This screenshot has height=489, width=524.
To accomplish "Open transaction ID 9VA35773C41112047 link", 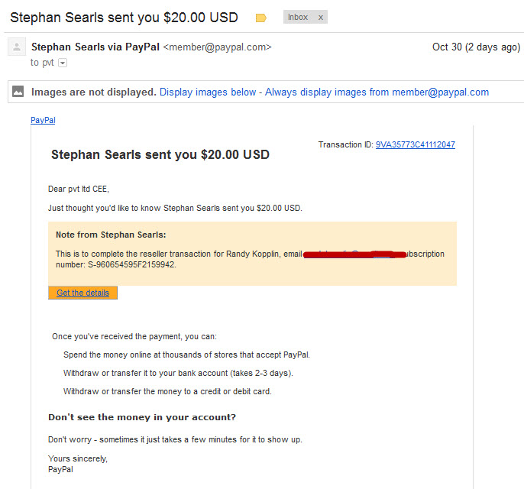I will coord(415,144).
